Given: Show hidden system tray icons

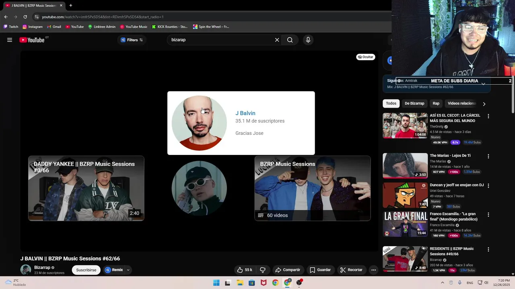Looking at the screenshot, I should tap(443, 283).
